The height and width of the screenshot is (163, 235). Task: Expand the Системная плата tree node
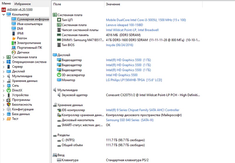click(x=3, y=57)
